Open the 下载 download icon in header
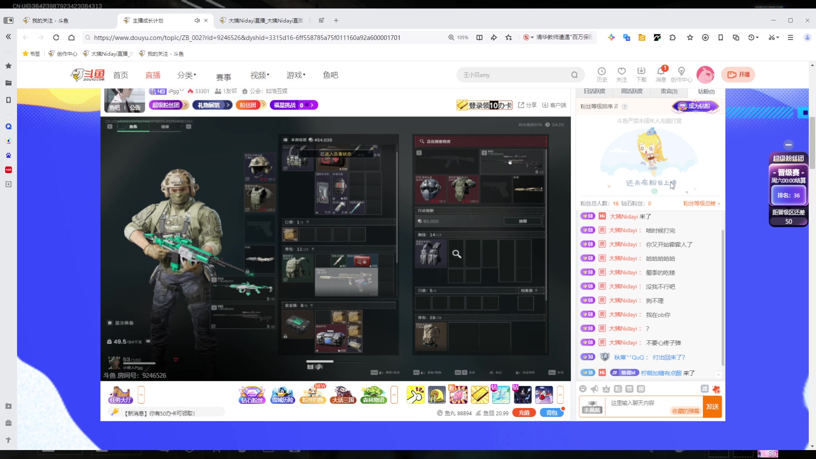816x459 pixels. 641,74
